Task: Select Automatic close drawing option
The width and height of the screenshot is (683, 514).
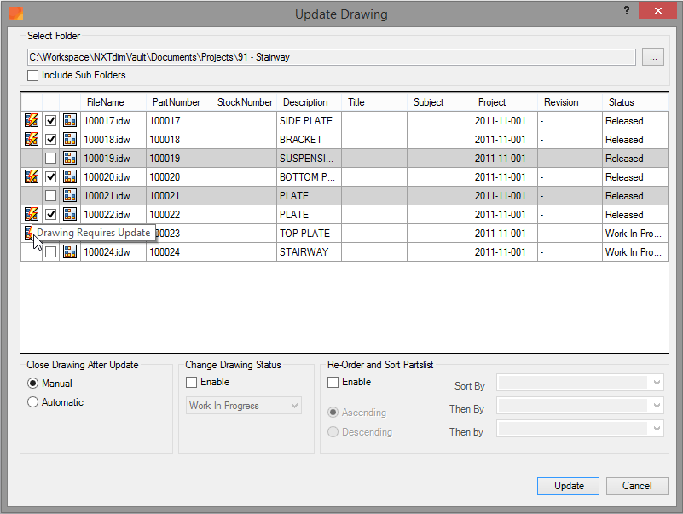Action: click(x=33, y=402)
